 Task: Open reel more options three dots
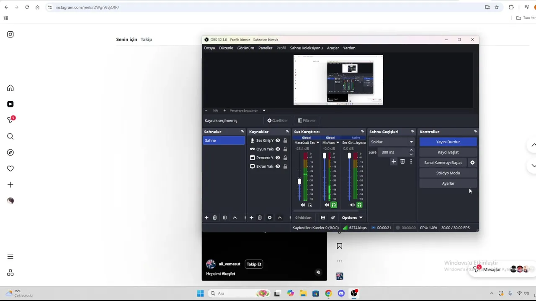340,261
